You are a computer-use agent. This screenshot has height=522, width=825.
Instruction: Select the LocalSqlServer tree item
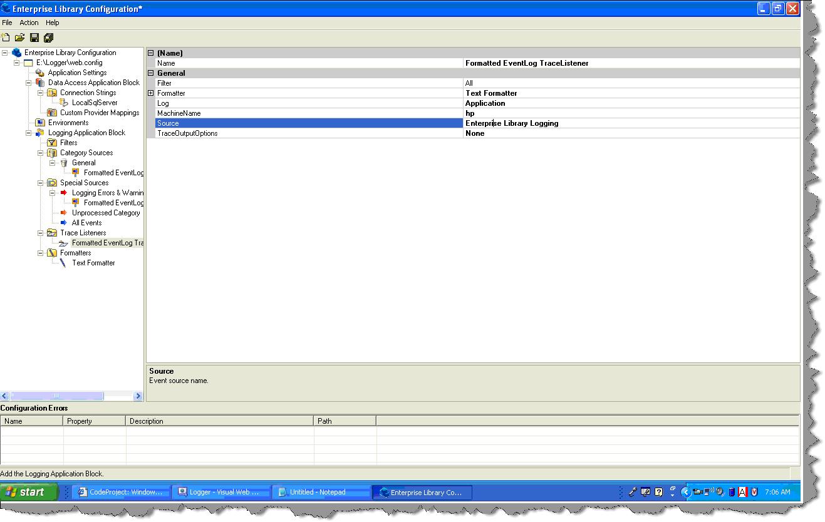[x=95, y=103]
